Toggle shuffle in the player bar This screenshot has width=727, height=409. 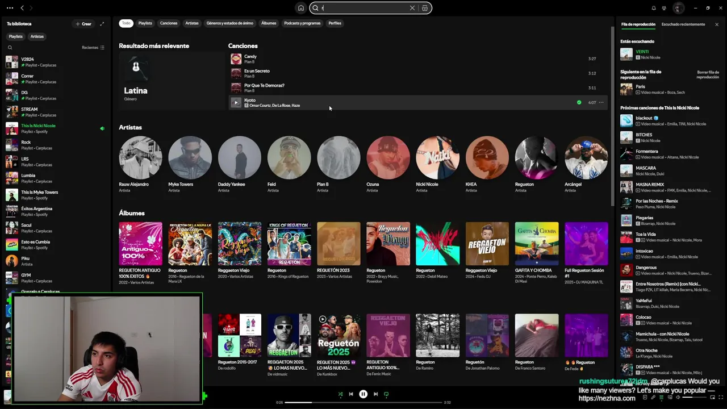[x=340, y=394]
